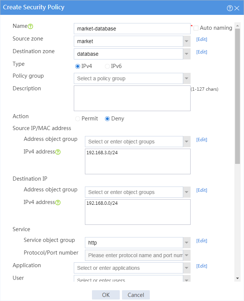Open the Policy group dropdown
Image resolution: width=244 pixels, height=301 pixels.
[x=187, y=78]
